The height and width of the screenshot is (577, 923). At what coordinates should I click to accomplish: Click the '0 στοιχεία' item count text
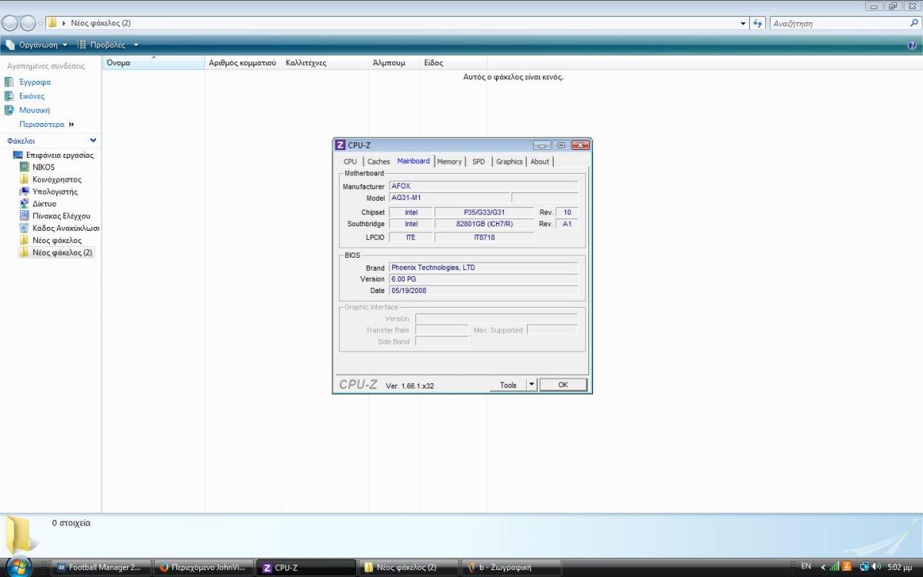pos(71,523)
